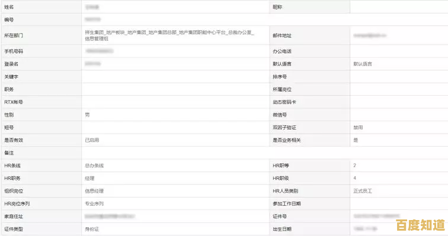Click the value 正式员工
448x236 pixels.
pyautogui.click(x=362, y=191)
